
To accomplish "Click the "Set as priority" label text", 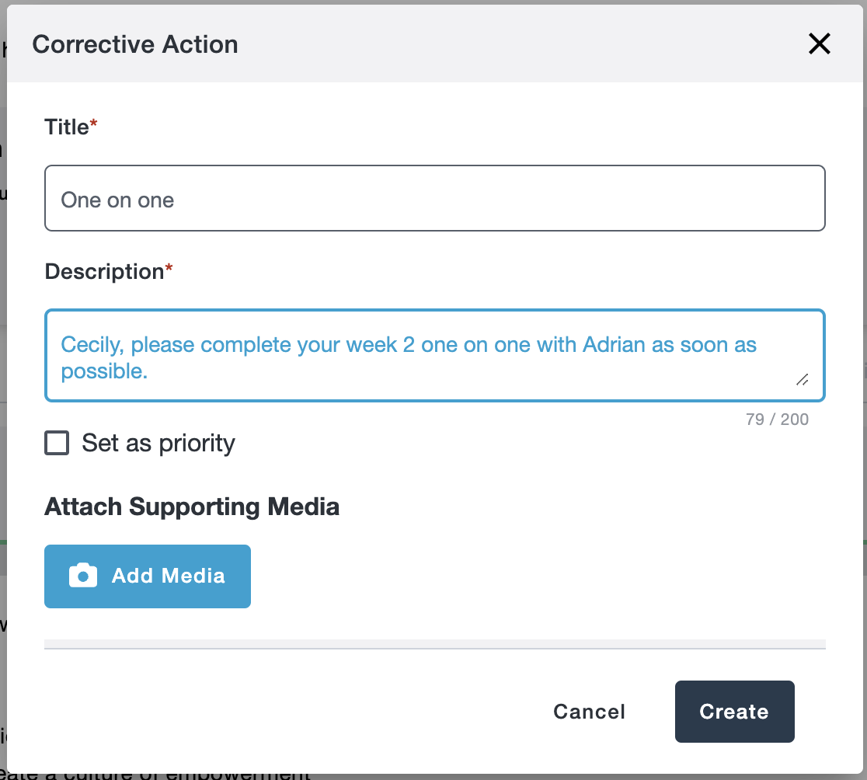I will point(158,443).
